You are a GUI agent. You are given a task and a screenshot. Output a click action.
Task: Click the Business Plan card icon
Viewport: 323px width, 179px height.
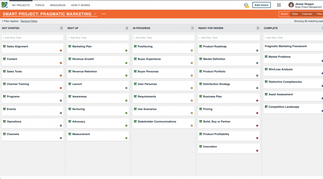(x=201, y=96)
